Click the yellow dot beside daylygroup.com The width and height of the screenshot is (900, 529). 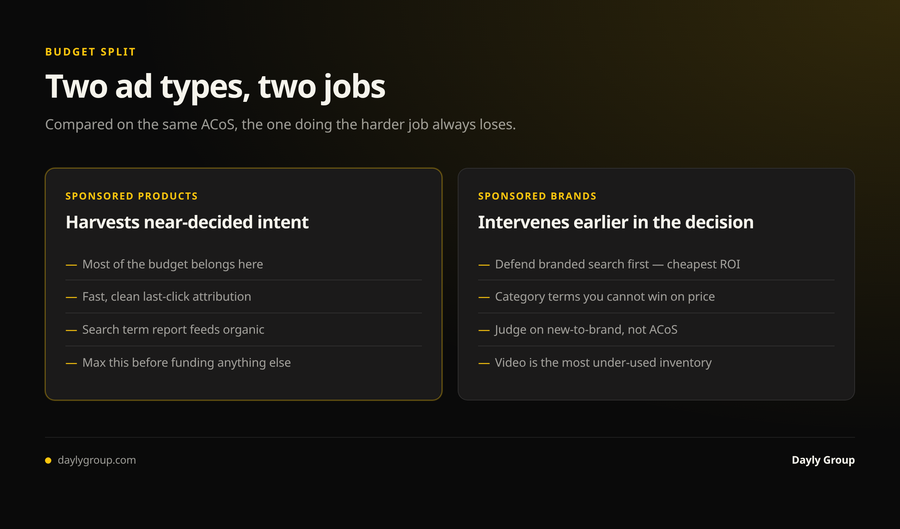[x=48, y=461]
